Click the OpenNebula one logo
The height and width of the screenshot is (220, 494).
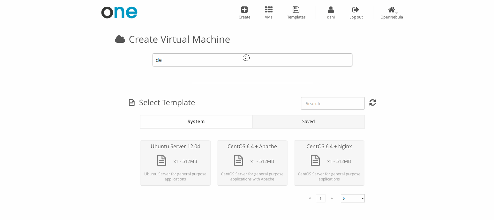pos(119,12)
